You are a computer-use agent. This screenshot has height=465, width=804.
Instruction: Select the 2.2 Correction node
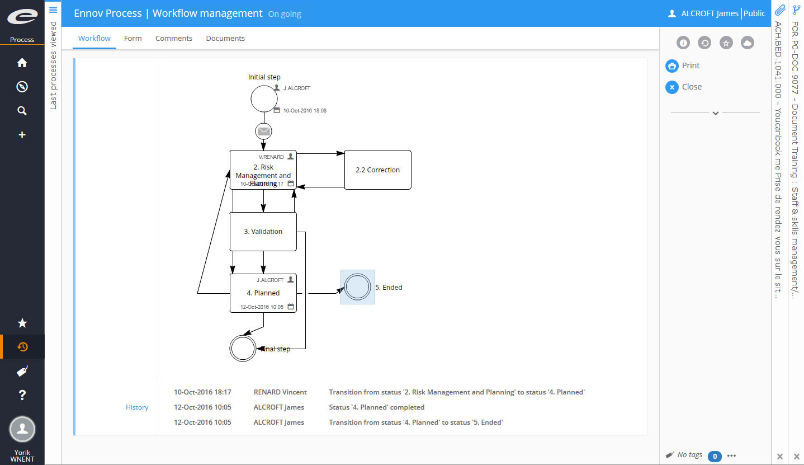pyautogui.click(x=377, y=170)
